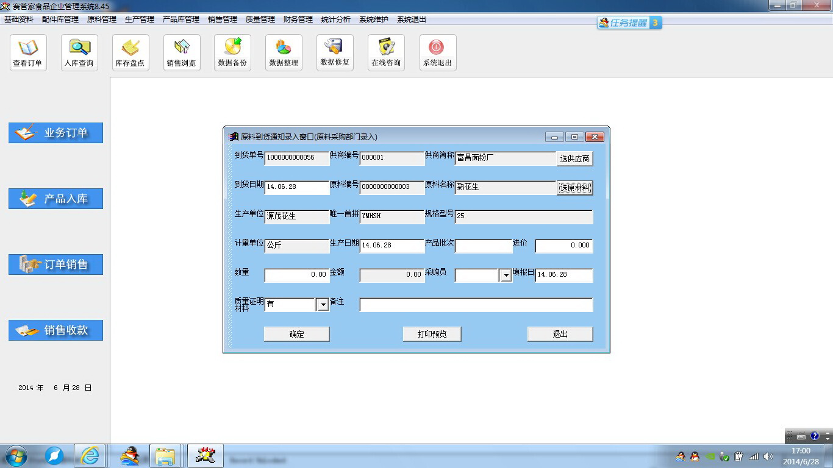Click the blue compass browser taskbar icon

click(x=54, y=456)
